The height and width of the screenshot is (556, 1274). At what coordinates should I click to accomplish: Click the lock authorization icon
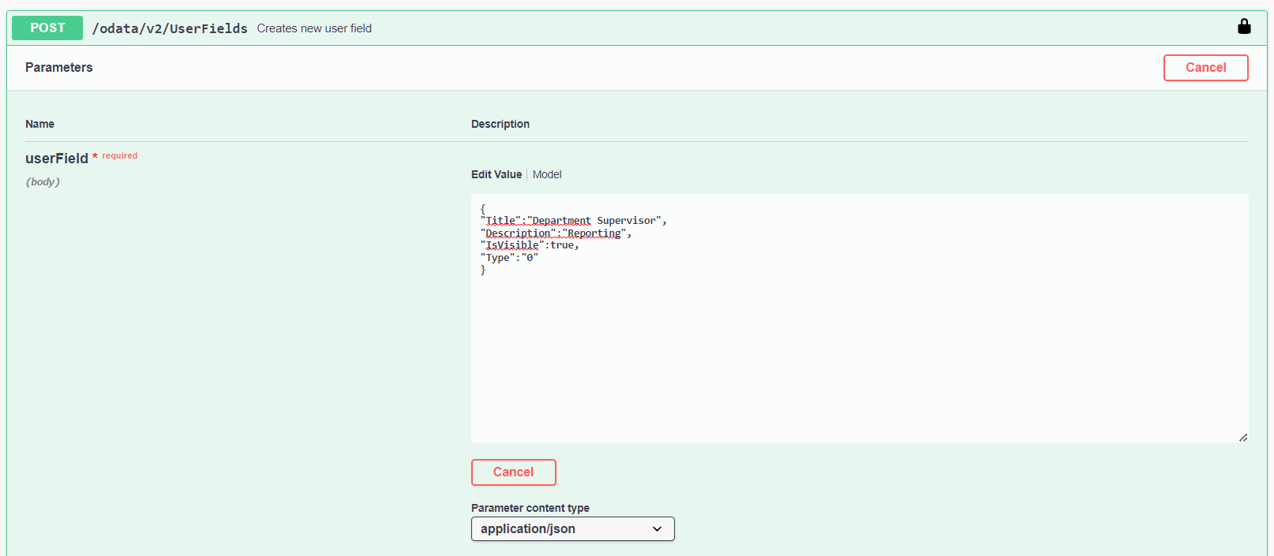pyautogui.click(x=1244, y=27)
